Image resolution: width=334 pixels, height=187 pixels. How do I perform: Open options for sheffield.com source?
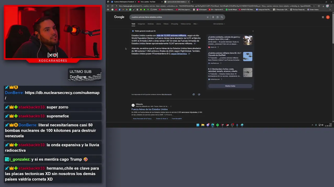tap(221, 63)
